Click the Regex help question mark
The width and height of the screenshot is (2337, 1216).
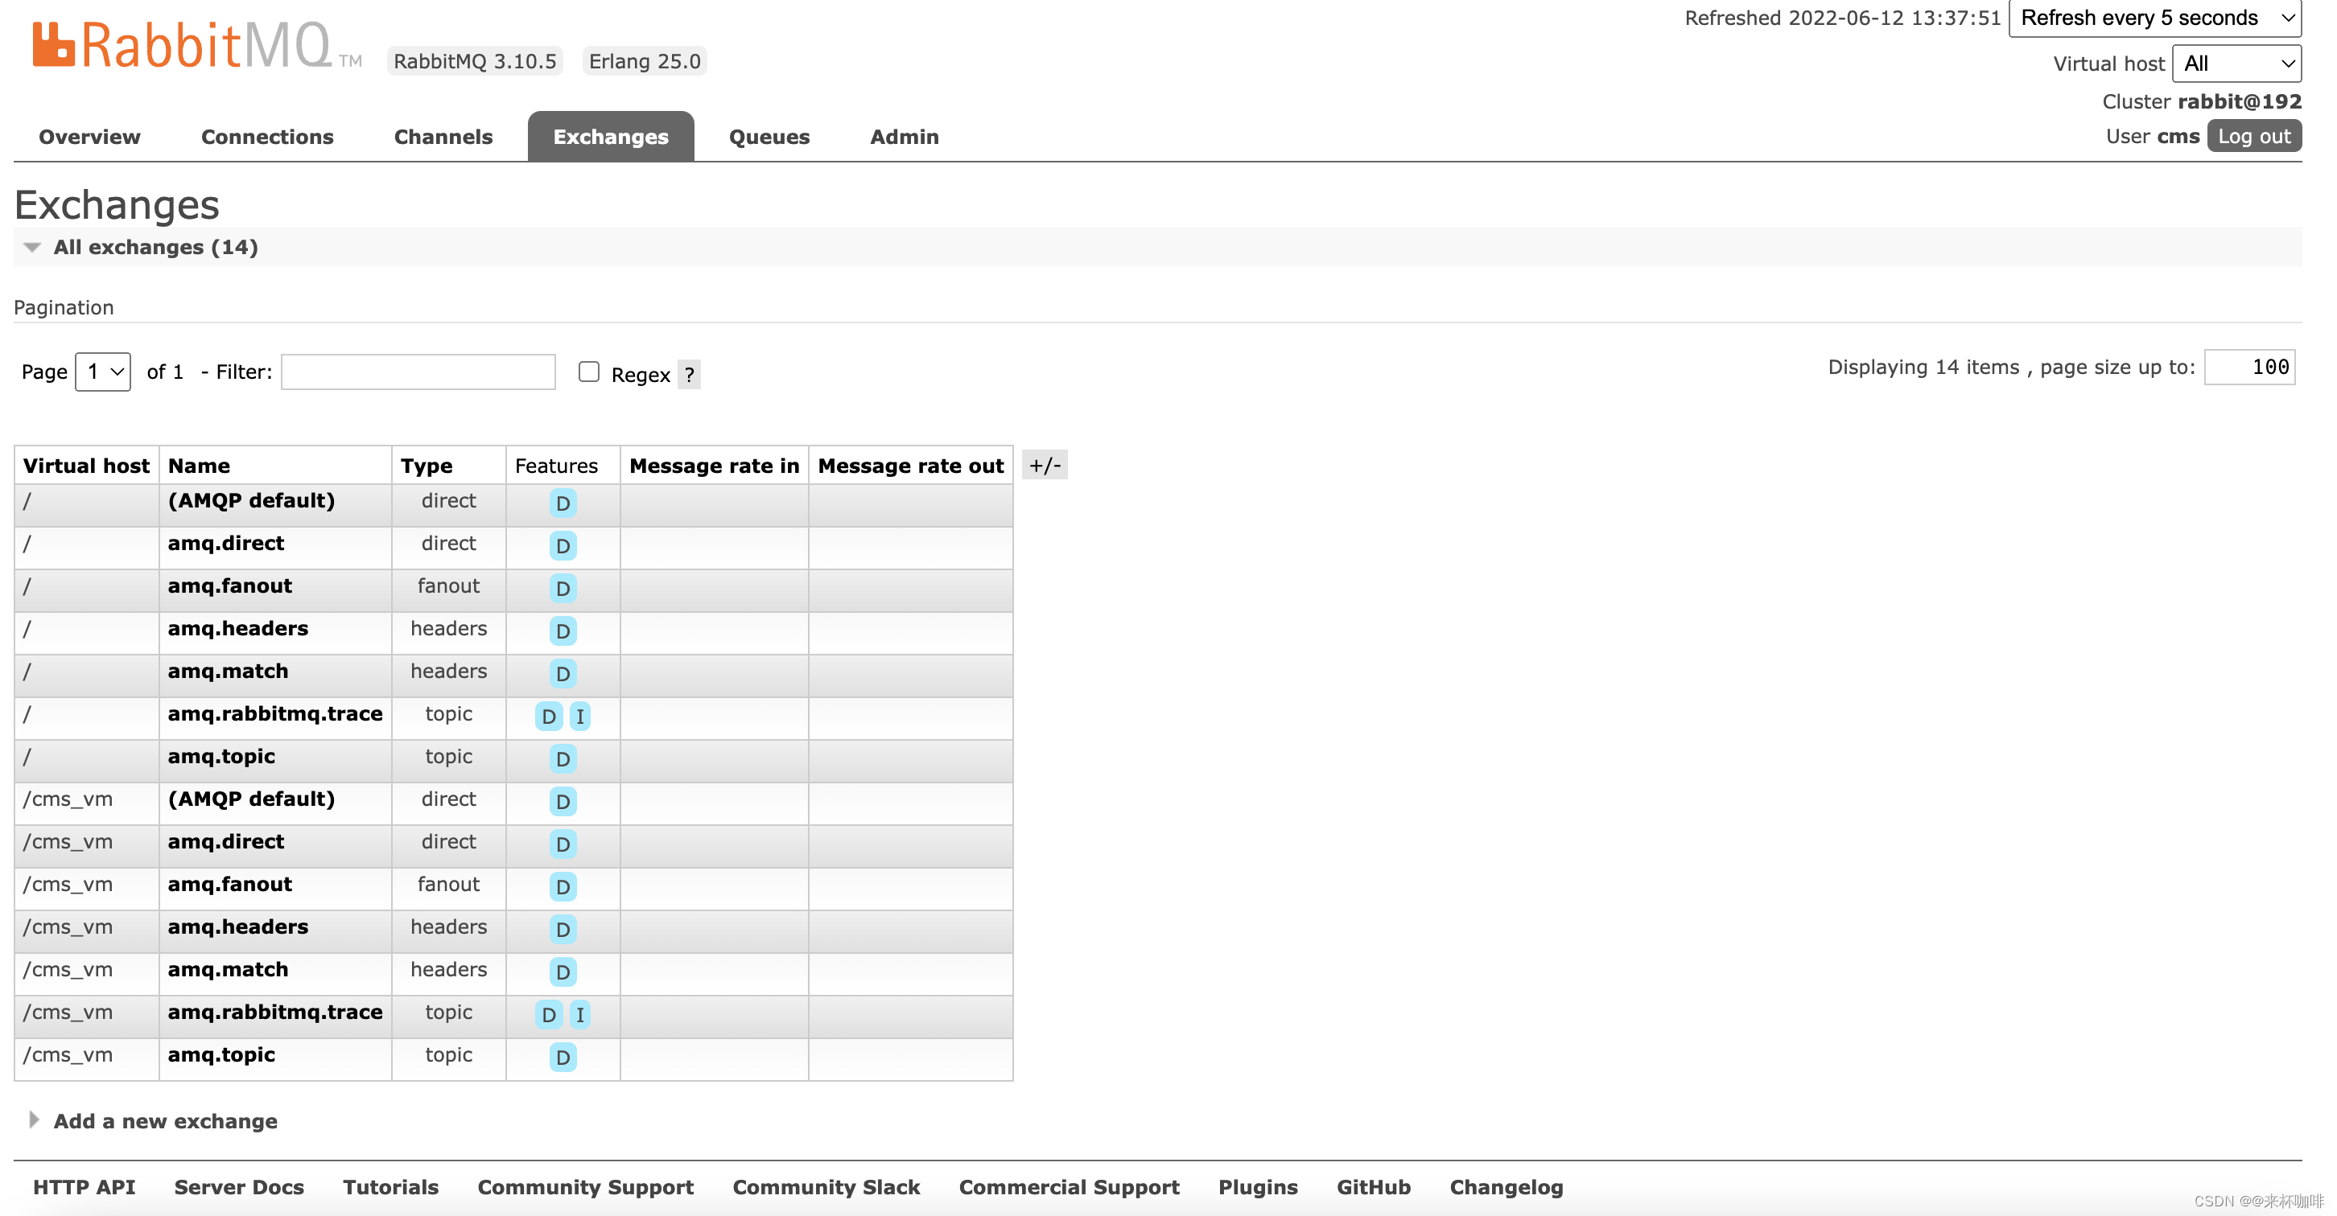tap(690, 375)
